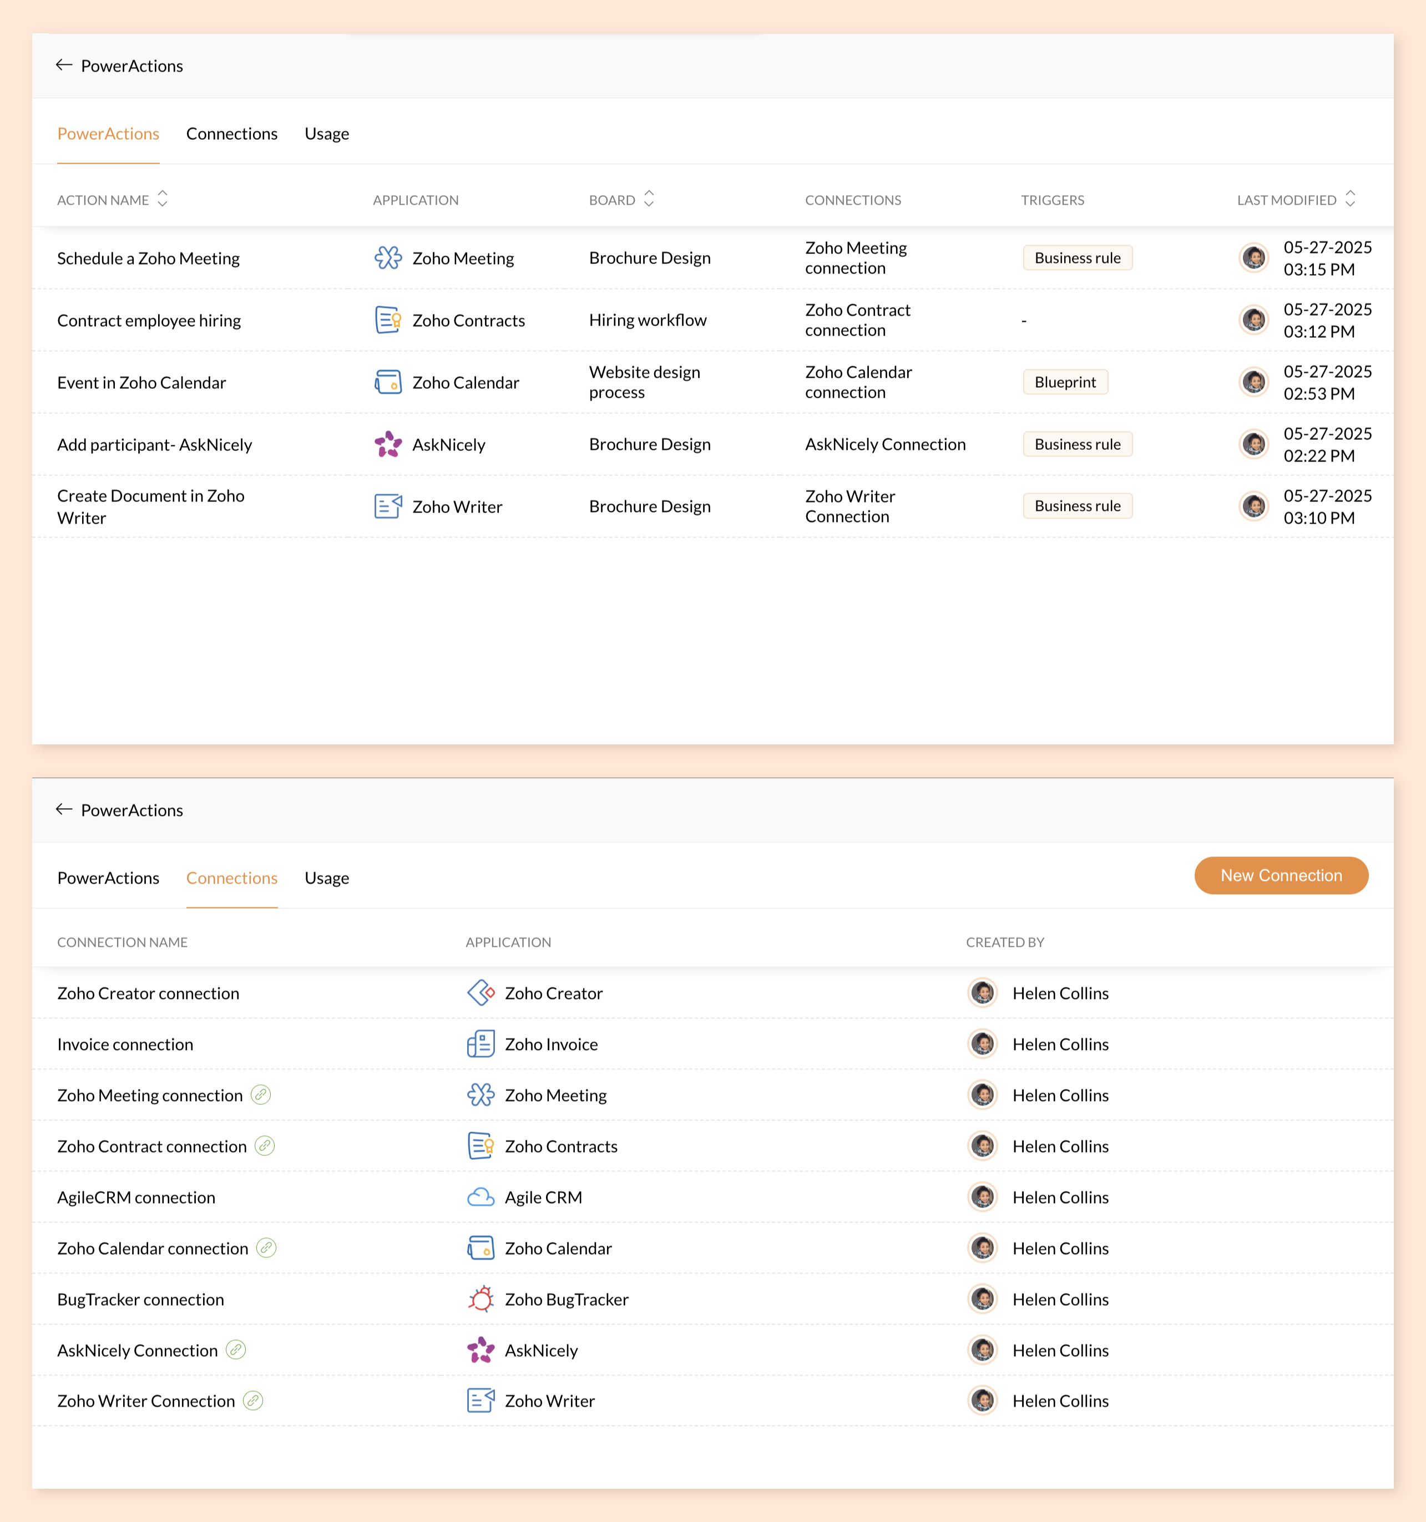1426x1522 pixels.
Task: Open the Usage tab in top panel
Action: [x=326, y=134]
